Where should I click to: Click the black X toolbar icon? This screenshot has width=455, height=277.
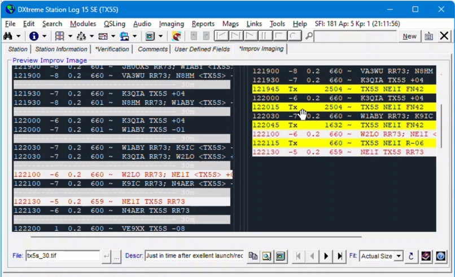(x=444, y=36)
